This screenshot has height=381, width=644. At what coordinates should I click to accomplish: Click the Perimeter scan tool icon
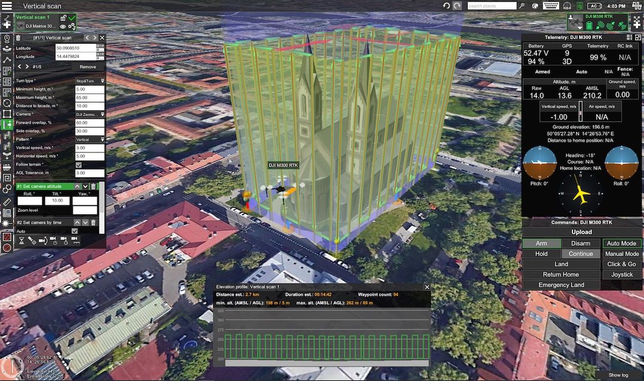[x=8, y=114]
